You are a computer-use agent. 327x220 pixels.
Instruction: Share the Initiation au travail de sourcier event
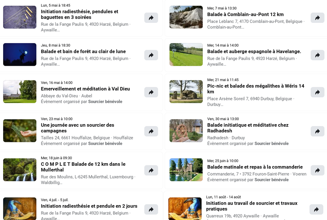(x=316, y=209)
